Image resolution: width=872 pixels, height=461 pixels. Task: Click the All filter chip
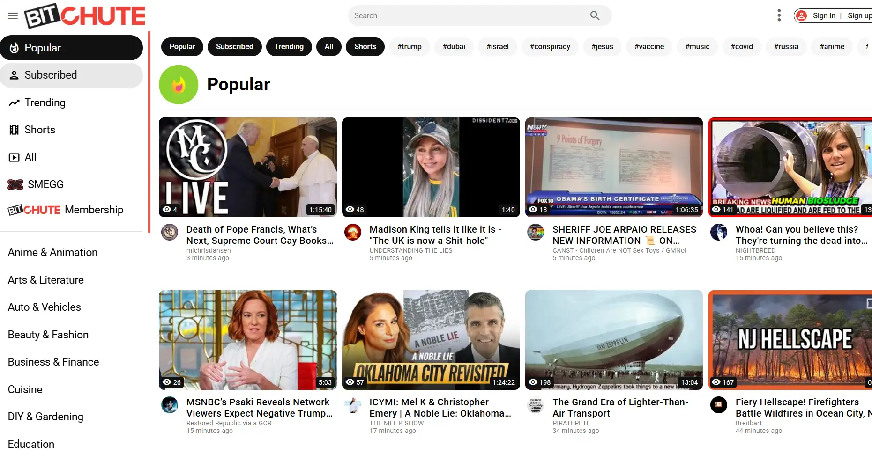pos(329,47)
